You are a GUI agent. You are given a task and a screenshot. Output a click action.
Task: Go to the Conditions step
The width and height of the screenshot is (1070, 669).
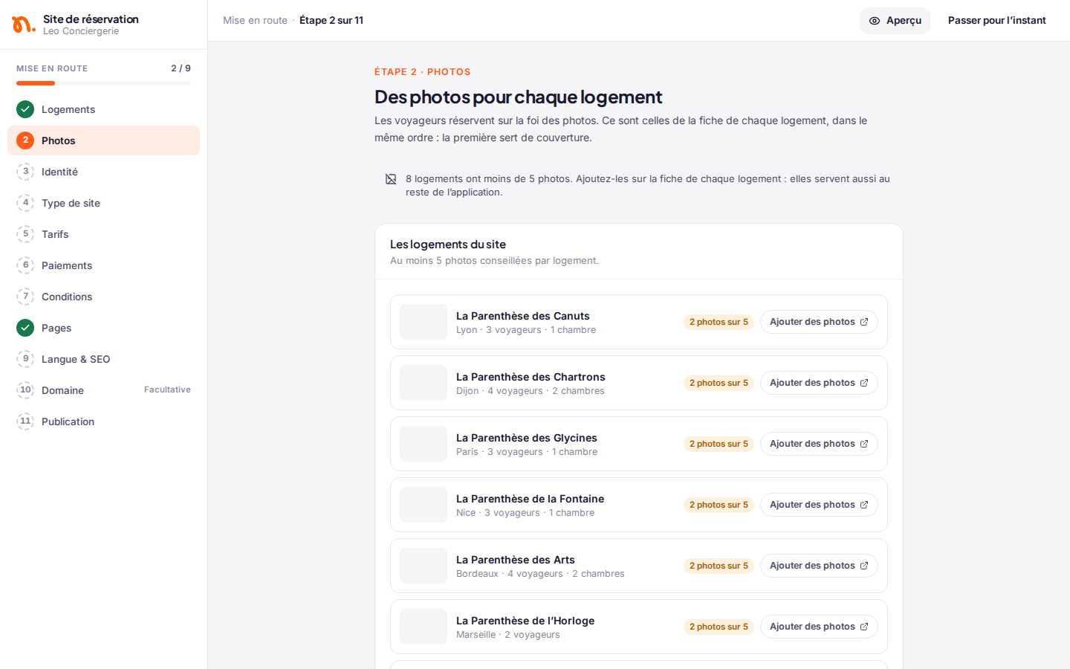(103, 297)
